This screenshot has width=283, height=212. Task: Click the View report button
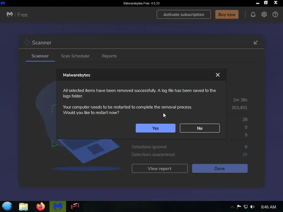(159, 169)
